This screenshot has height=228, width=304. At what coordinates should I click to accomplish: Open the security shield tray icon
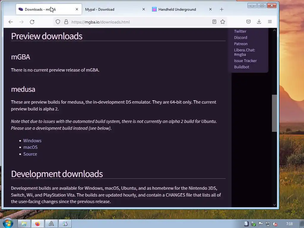(x=253, y=224)
